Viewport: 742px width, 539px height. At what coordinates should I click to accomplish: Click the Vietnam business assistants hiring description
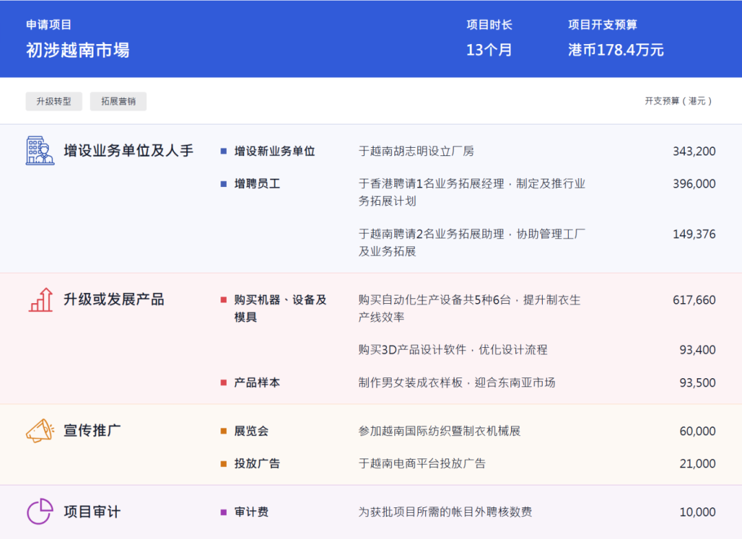coord(472,243)
